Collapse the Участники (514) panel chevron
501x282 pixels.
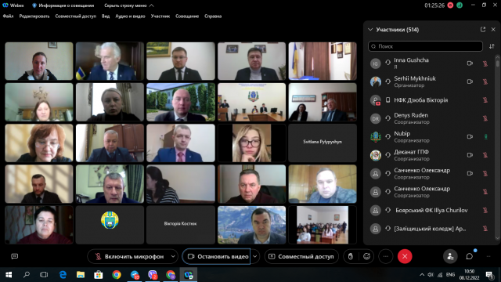(370, 30)
